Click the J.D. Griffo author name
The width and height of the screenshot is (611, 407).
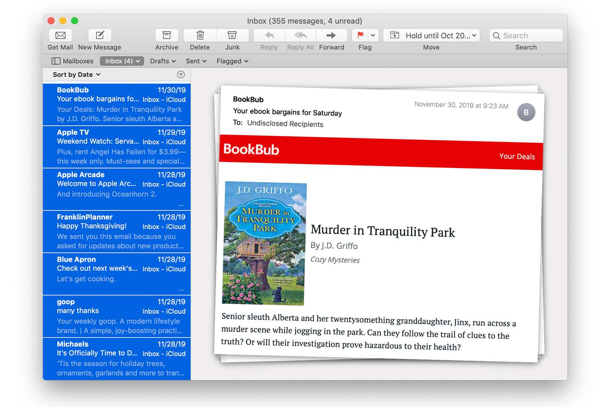pos(339,246)
